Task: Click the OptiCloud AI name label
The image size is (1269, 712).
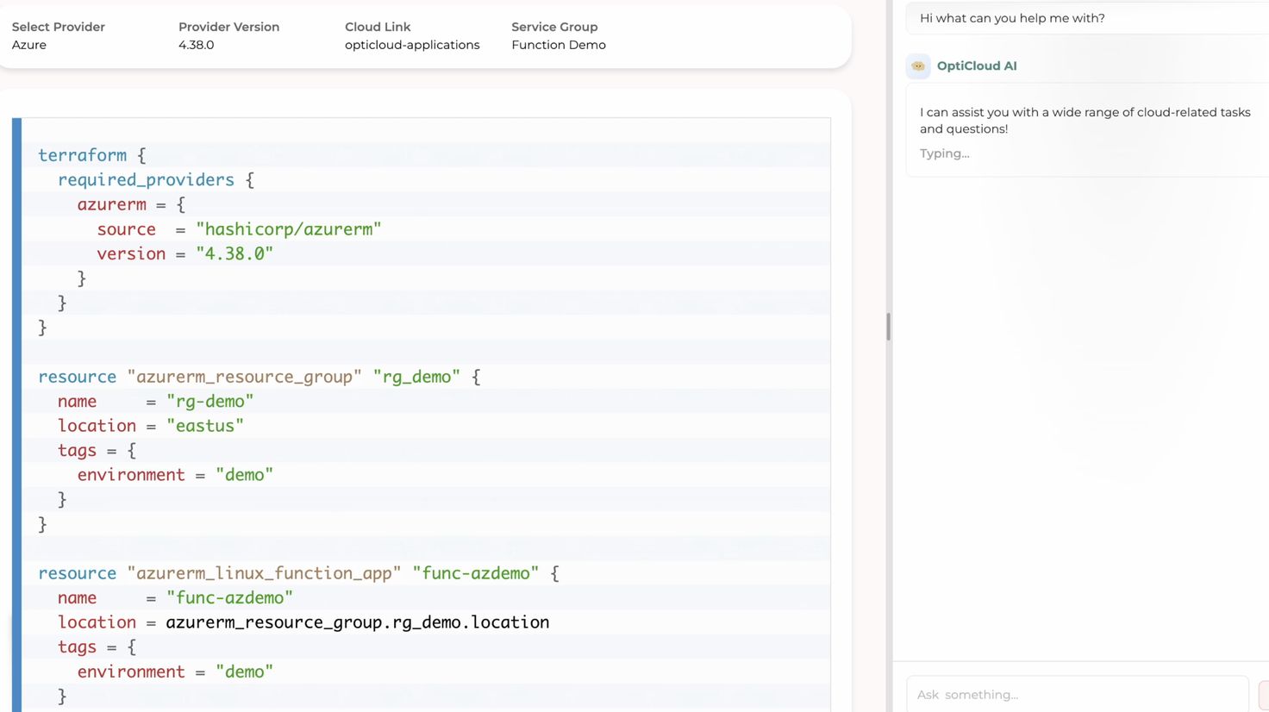Action: pos(977,66)
